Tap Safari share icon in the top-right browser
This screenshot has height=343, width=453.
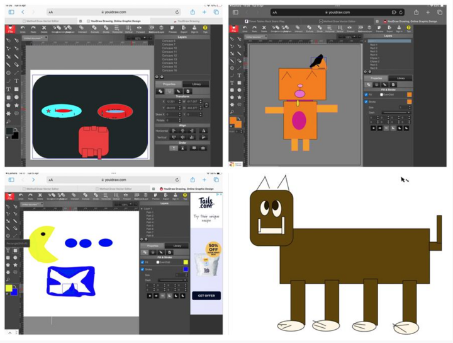pos(416,12)
